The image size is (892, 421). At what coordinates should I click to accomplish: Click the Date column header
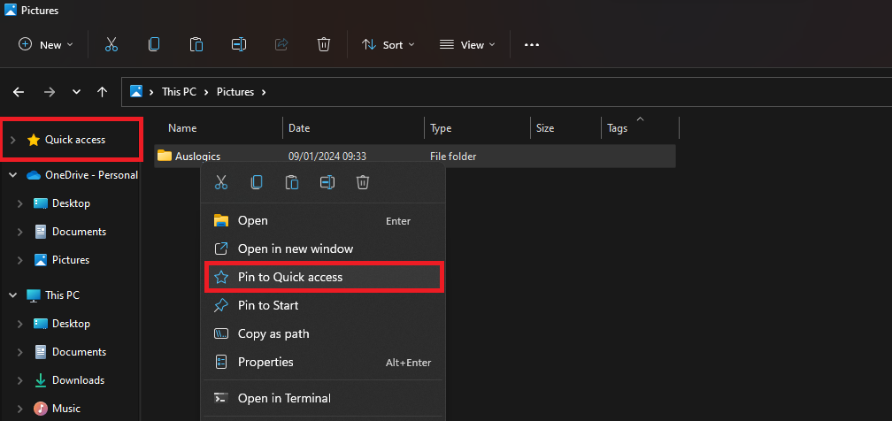[299, 128]
